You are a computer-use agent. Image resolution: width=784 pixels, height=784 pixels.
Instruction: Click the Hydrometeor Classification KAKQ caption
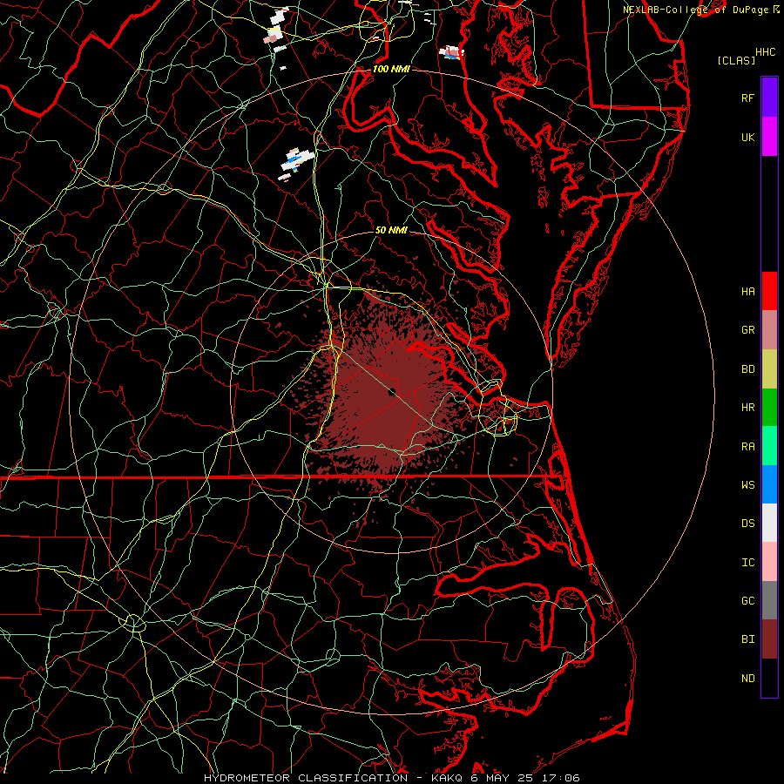click(391, 778)
